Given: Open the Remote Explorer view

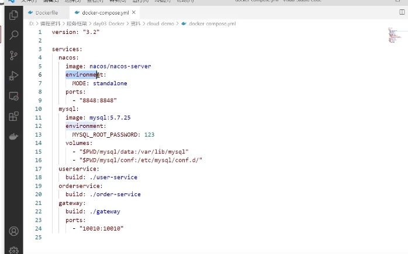Looking at the screenshot, I should click(x=14, y=96).
